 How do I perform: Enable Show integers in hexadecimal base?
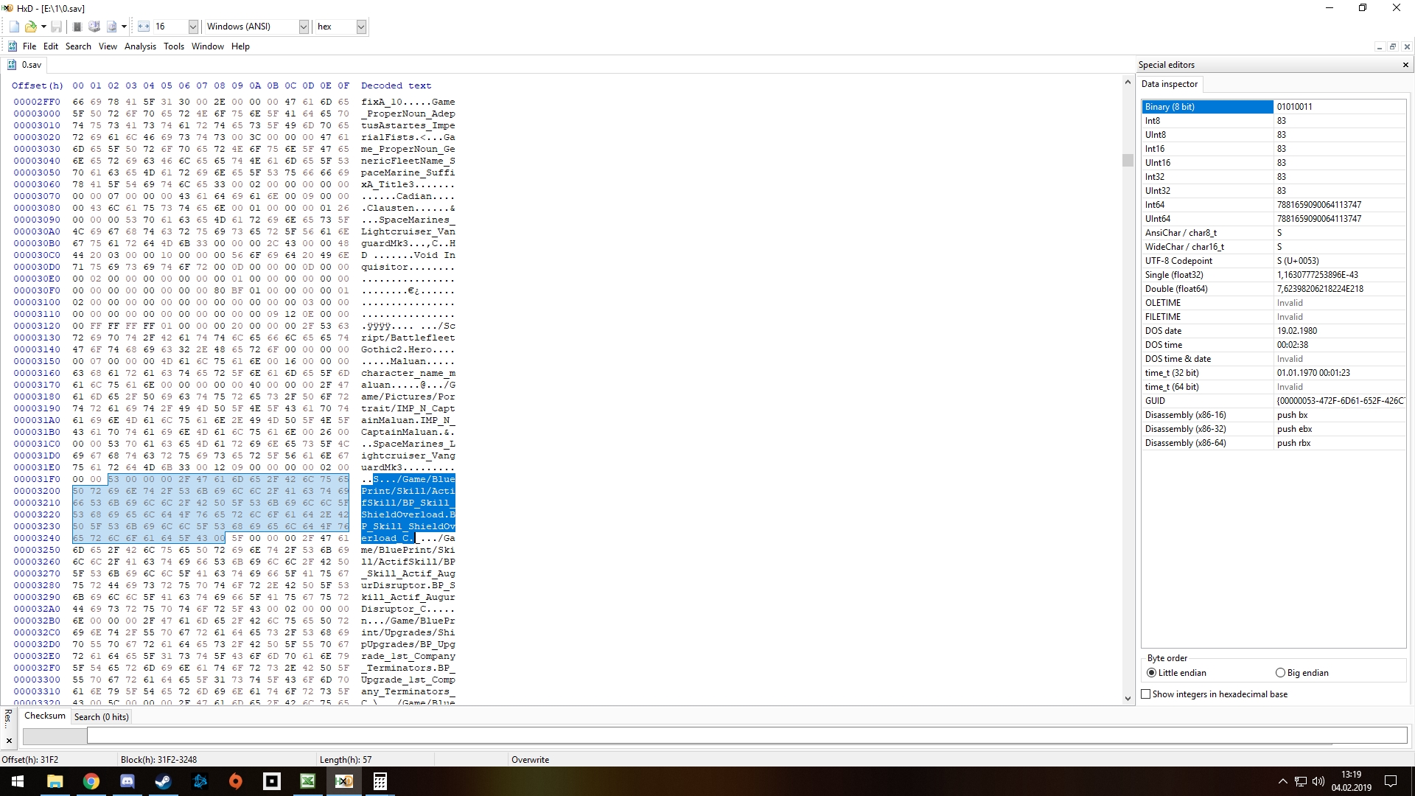pos(1146,694)
